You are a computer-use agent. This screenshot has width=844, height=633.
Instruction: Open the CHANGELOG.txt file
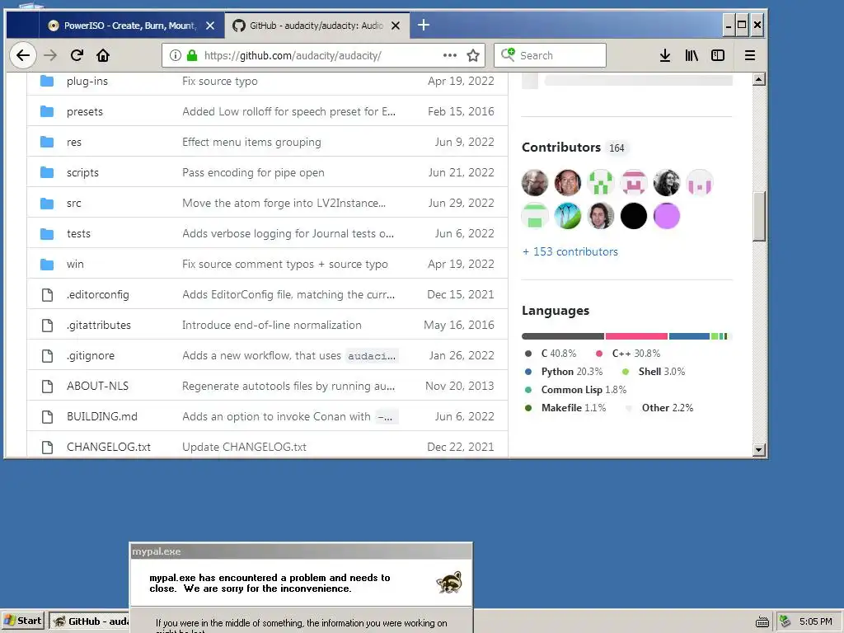click(109, 447)
